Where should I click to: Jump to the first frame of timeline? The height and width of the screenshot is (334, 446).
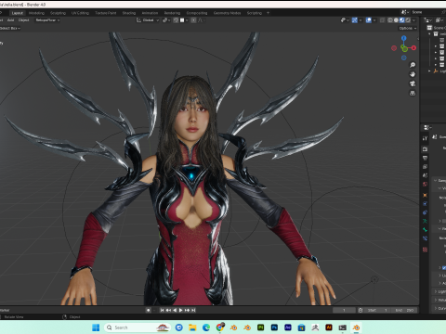162,310
